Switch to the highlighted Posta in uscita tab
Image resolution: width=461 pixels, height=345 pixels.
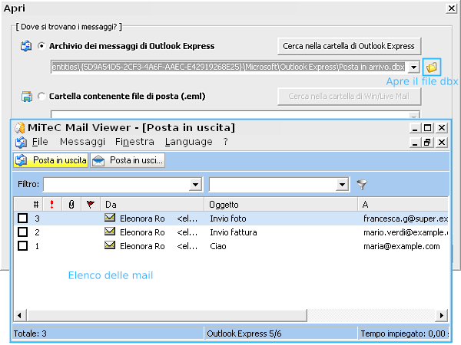[x=51, y=160]
